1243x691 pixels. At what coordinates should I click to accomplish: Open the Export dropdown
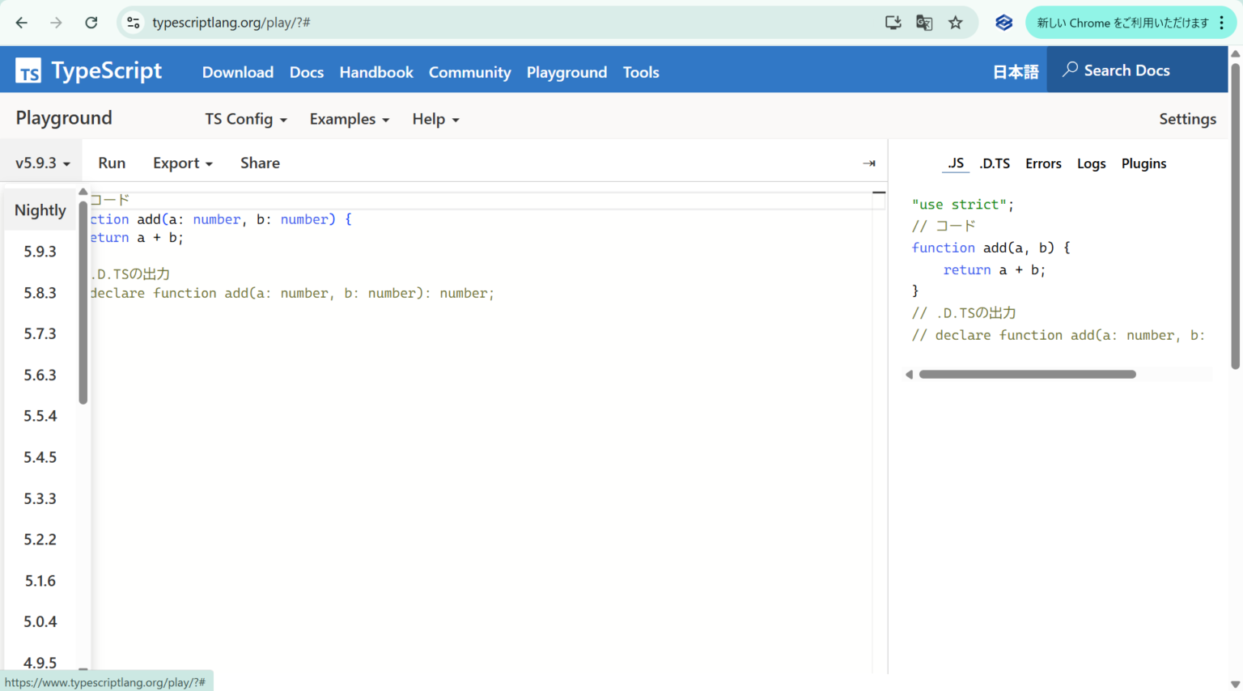pyautogui.click(x=181, y=163)
